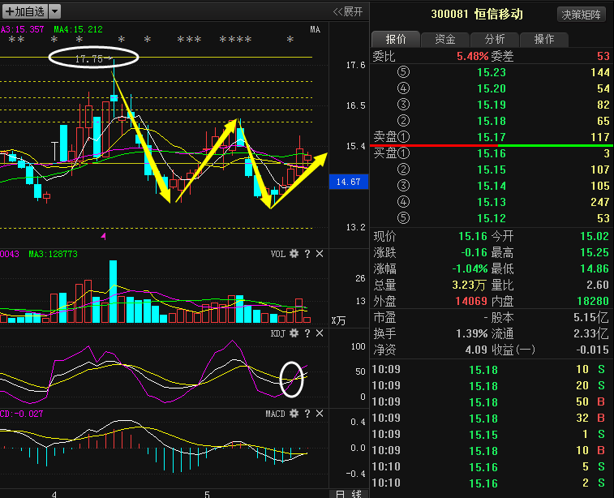
Task: Select sell level 3 price 15.19
Action: 492,105
